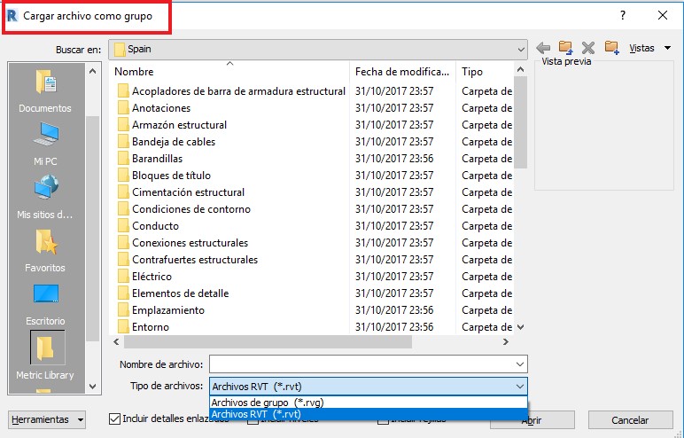Expand the Buscar en folder dropdown
The image size is (684, 438).
click(x=520, y=49)
